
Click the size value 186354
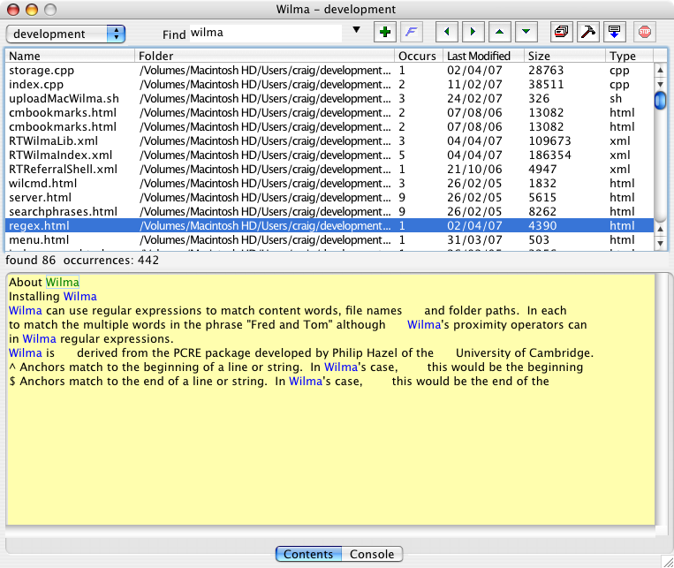coord(549,155)
